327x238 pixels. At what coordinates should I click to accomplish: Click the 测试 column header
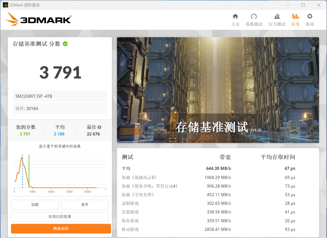click(x=127, y=157)
